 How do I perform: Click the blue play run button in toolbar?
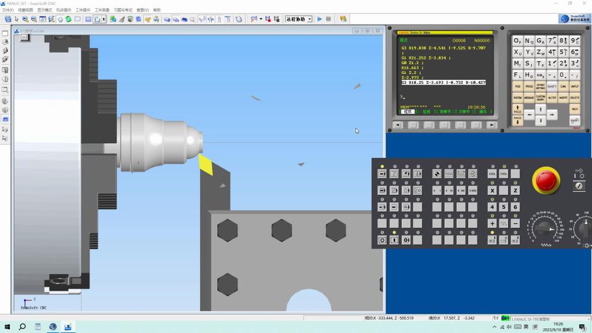tap(319, 19)
